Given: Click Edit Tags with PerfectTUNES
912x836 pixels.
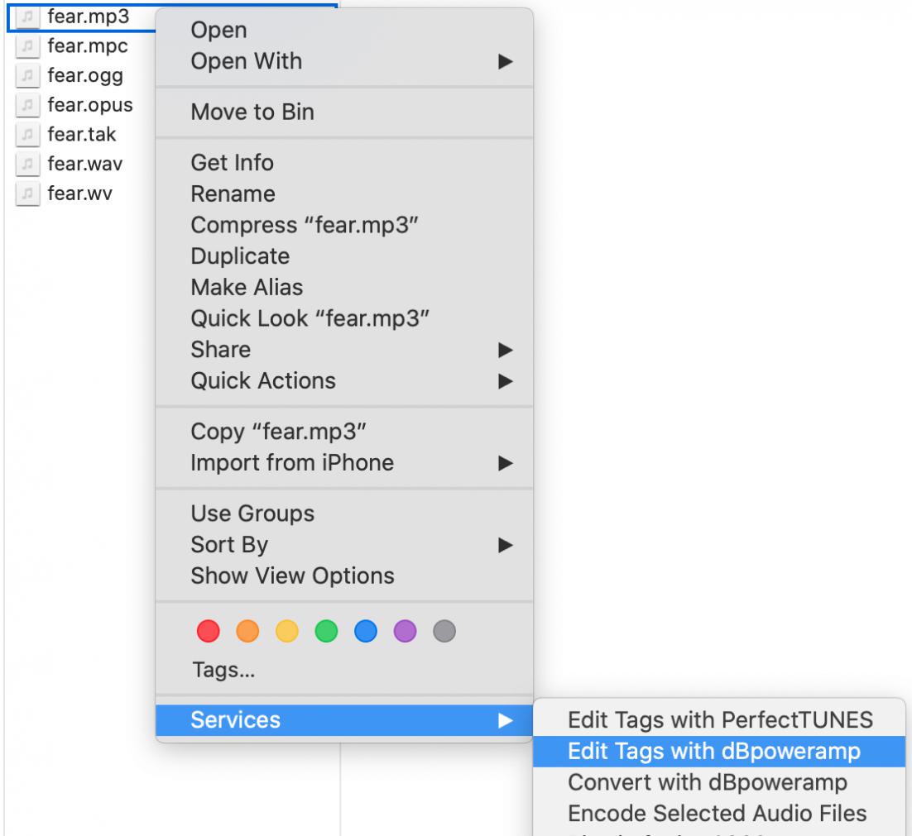Looking at the screenshot, I should (720, 719).
